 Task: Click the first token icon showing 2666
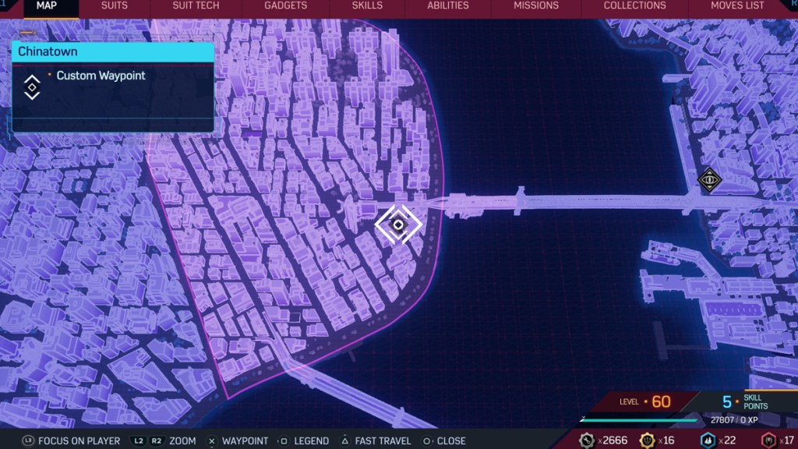587,440
